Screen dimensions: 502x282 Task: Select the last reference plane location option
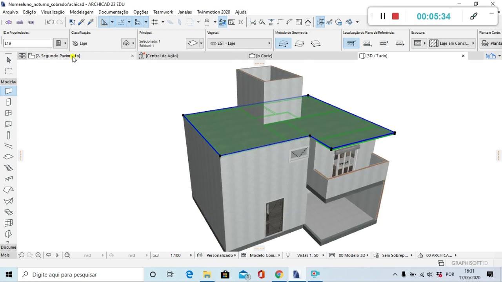pyautogui.click(x=400, y=43)
